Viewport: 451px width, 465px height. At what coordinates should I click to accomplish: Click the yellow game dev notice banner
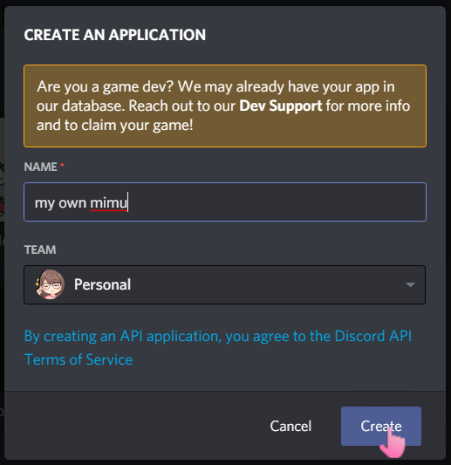[x=225, y=106]
